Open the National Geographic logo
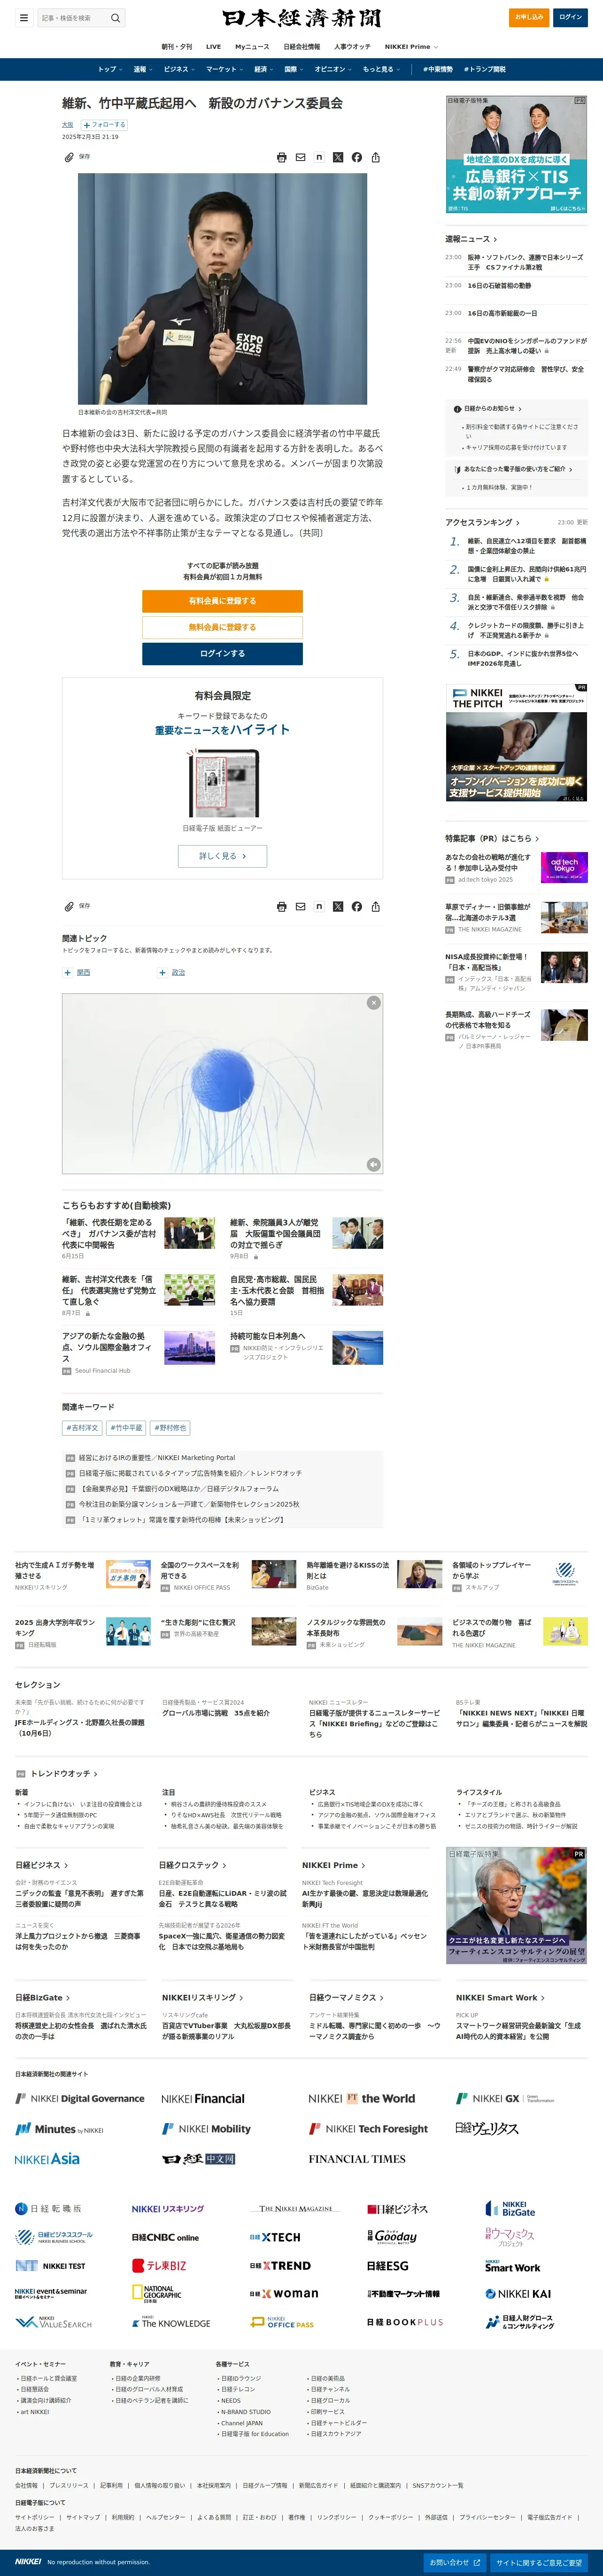Screen dimensions: 603x2576 click(157, 2293)
